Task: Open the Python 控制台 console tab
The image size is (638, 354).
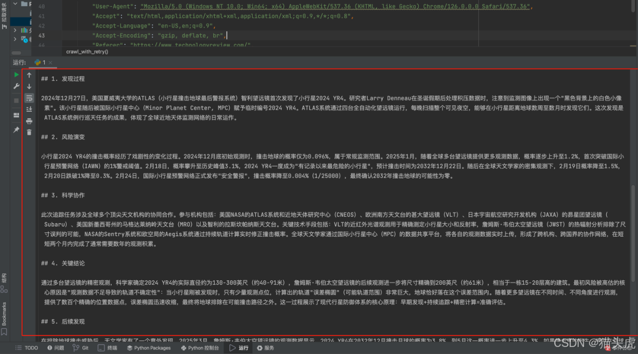Action: pyautogui.click(x=200, y=348)
